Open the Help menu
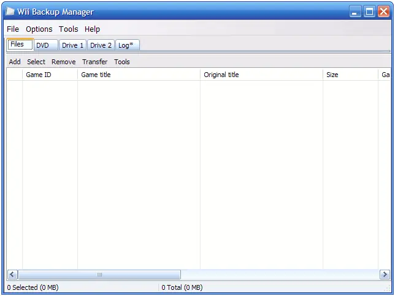Viewport: 395px width, 296px height. coord(92,29)
